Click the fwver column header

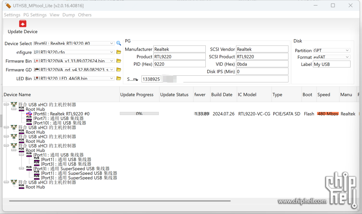[202, 95]
